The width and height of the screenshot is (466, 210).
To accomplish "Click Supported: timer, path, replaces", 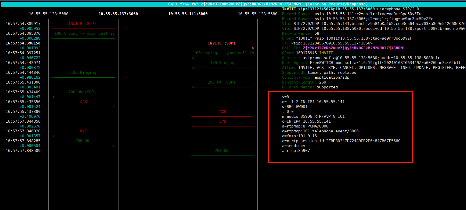I will pyautogui.click(x=319, y=72).
